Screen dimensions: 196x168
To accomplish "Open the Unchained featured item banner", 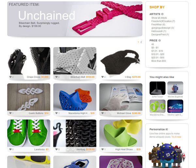I will [x=75, y=19].
